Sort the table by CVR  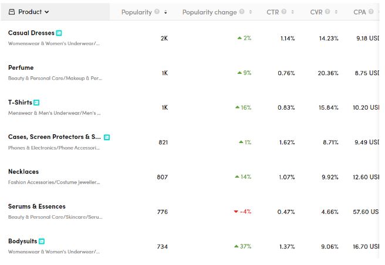pyautogui.click(x=336, y=12)
